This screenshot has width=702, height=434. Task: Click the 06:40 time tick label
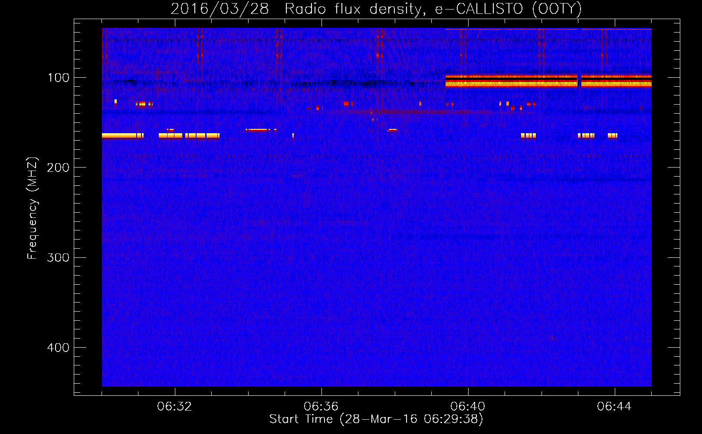468,407
